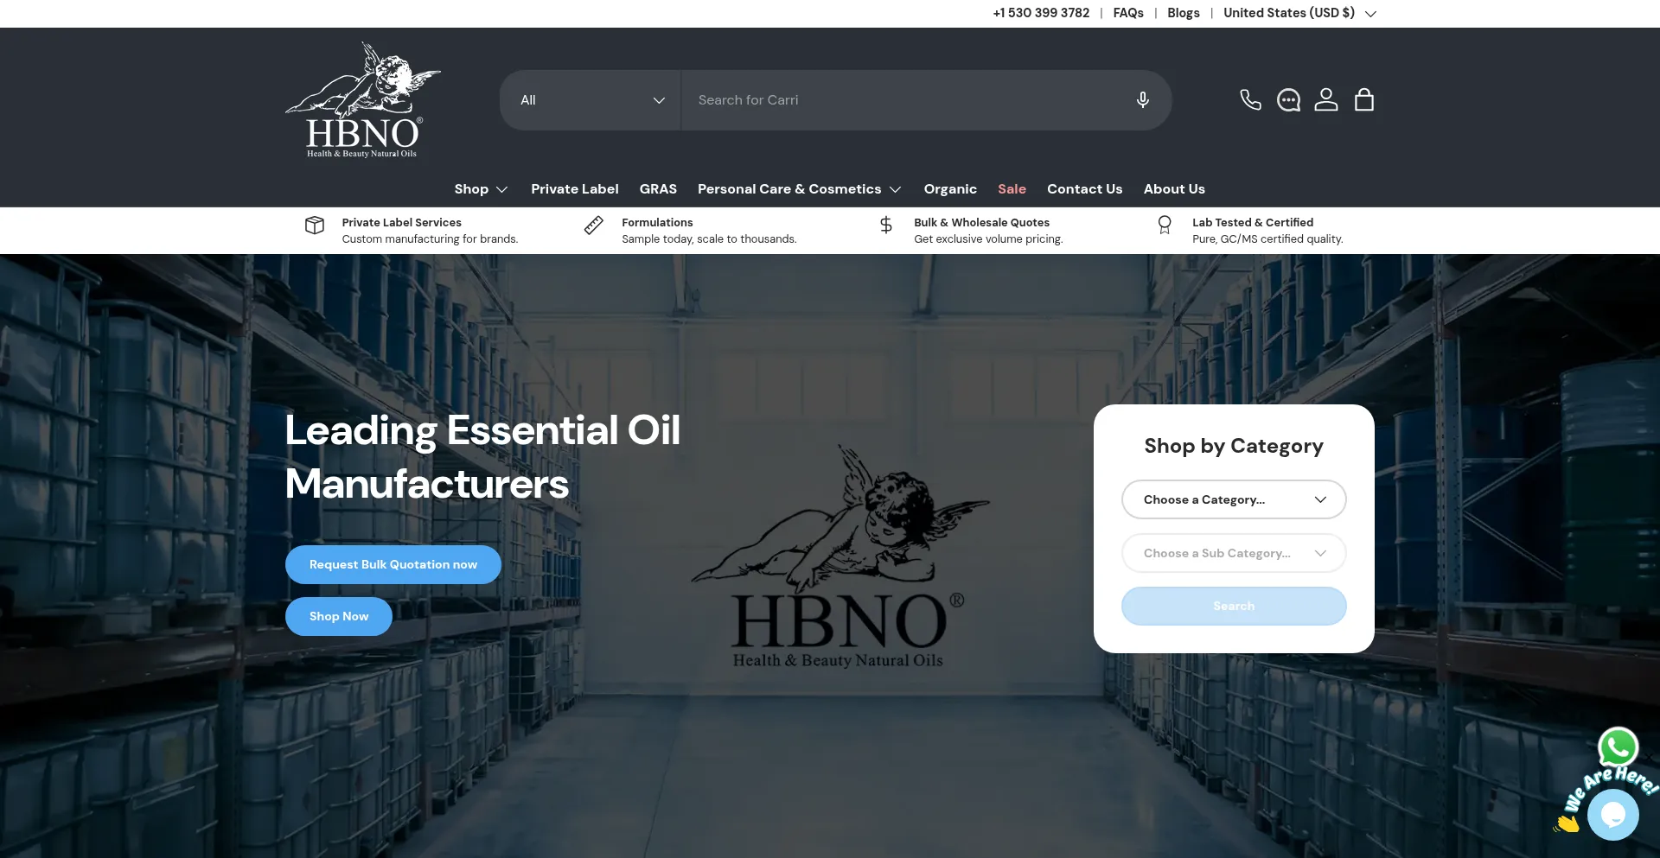Click the Private Label Services box icon

pyautogui.click(x=315, y=226)
